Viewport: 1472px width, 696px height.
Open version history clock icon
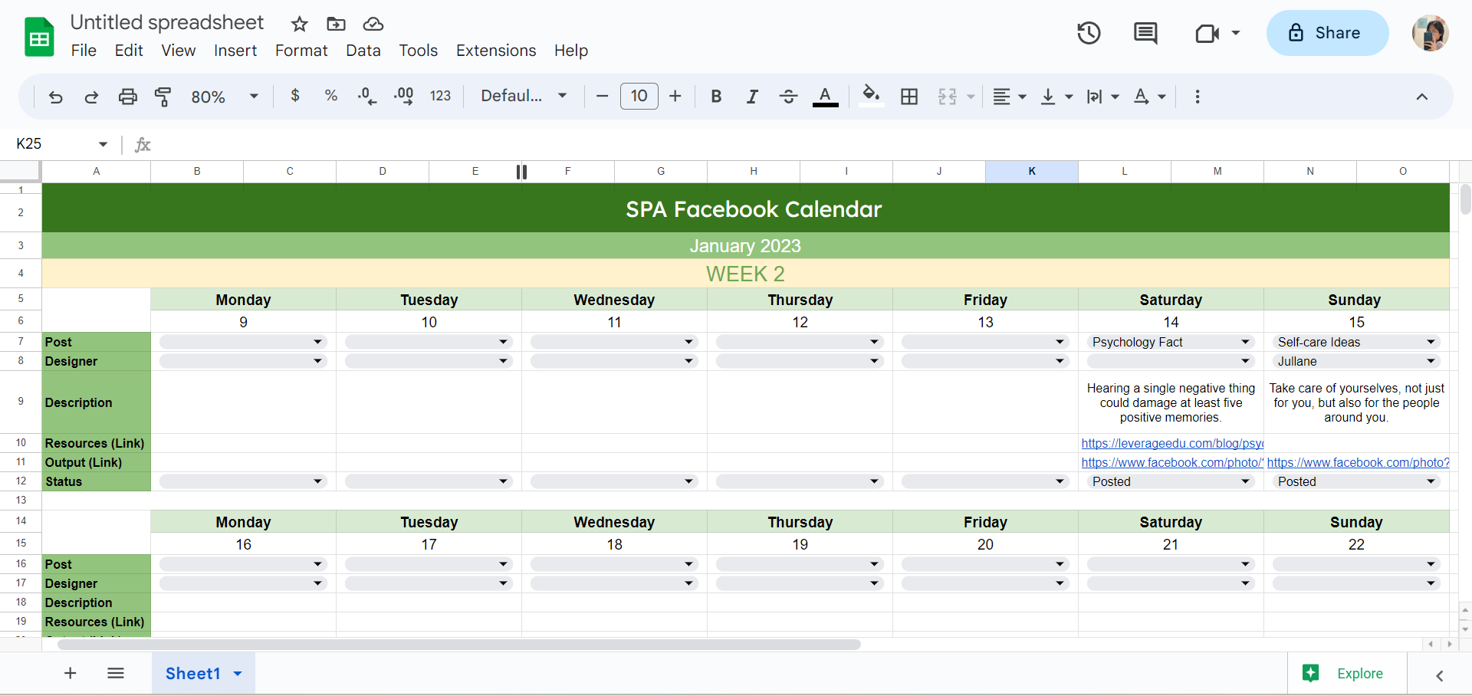(x=1089, y=33)
